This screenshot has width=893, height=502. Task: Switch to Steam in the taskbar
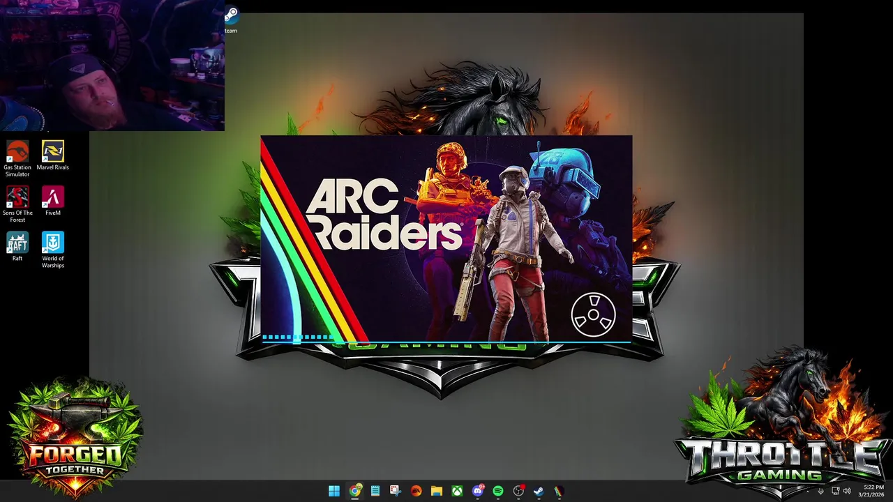(x=539, y=491)
